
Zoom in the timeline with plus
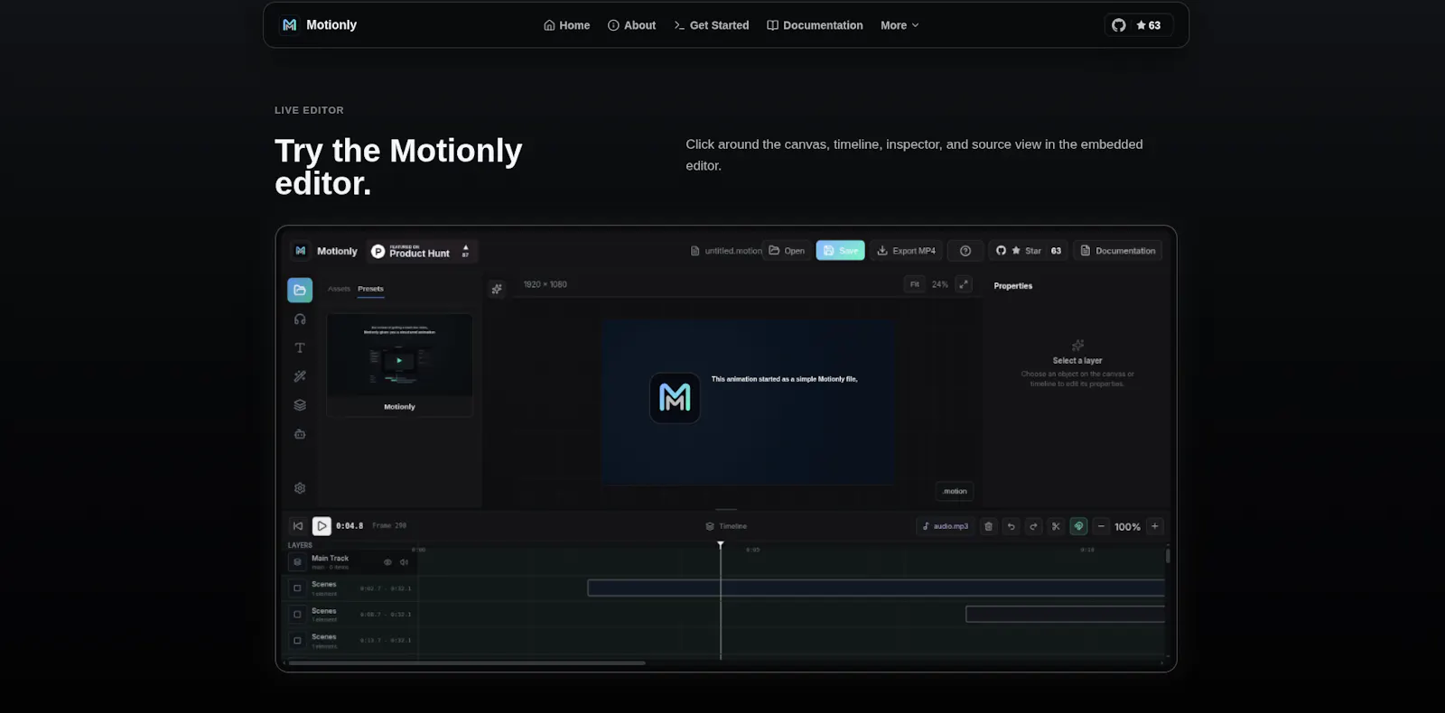(1154, 526)
